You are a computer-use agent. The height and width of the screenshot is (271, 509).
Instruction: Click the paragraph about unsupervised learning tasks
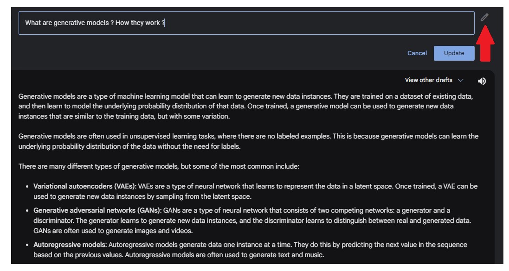coord(248,141)
